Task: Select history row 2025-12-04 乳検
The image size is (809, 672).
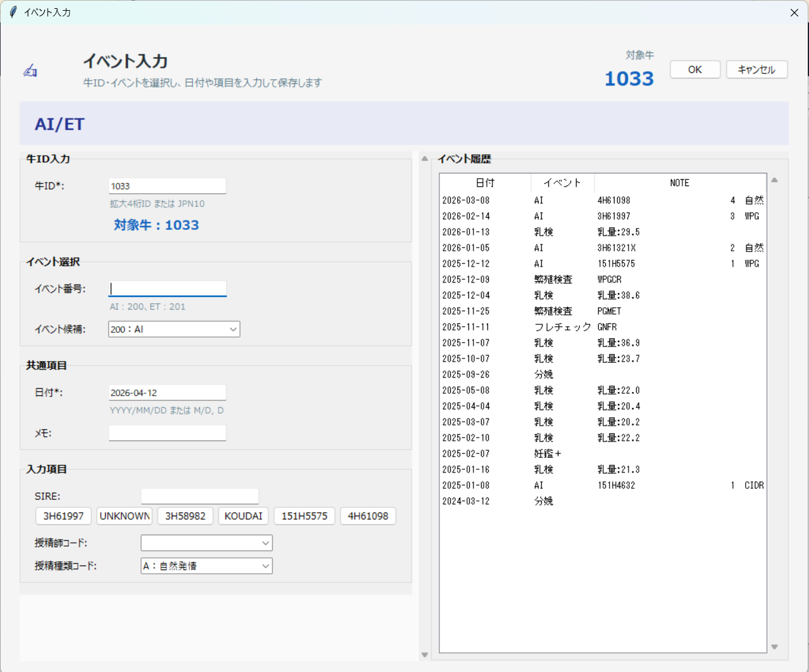Action: [603, 295]
